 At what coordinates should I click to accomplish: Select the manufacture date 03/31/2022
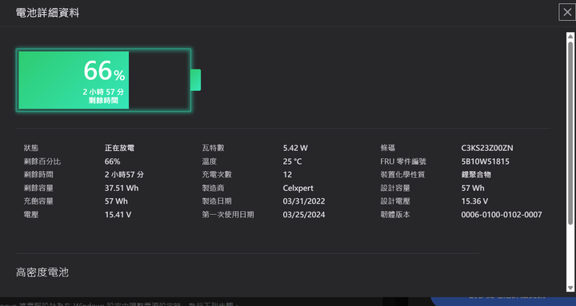[x=304, y=201]
